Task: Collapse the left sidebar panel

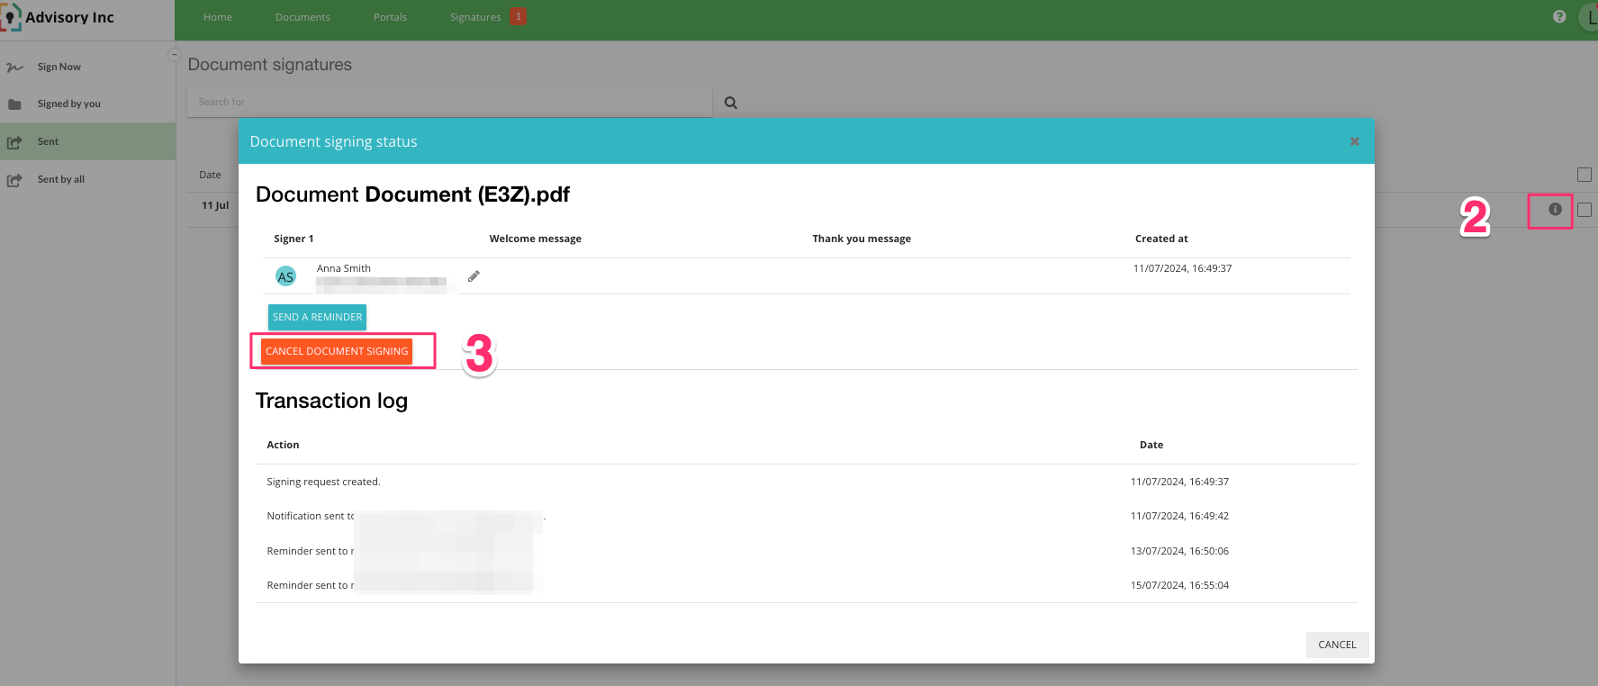Action: pyautogui.click(x=175, y=55)
